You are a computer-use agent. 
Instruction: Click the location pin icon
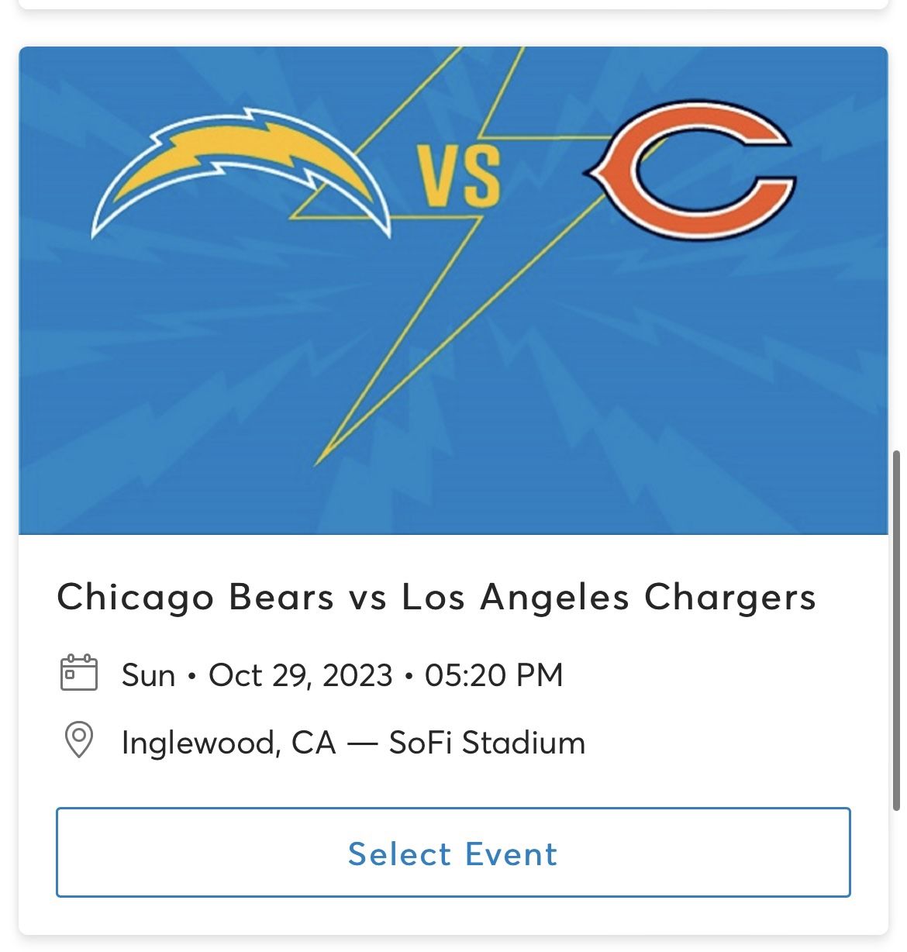pyautogui.click(x=78, y=740)
